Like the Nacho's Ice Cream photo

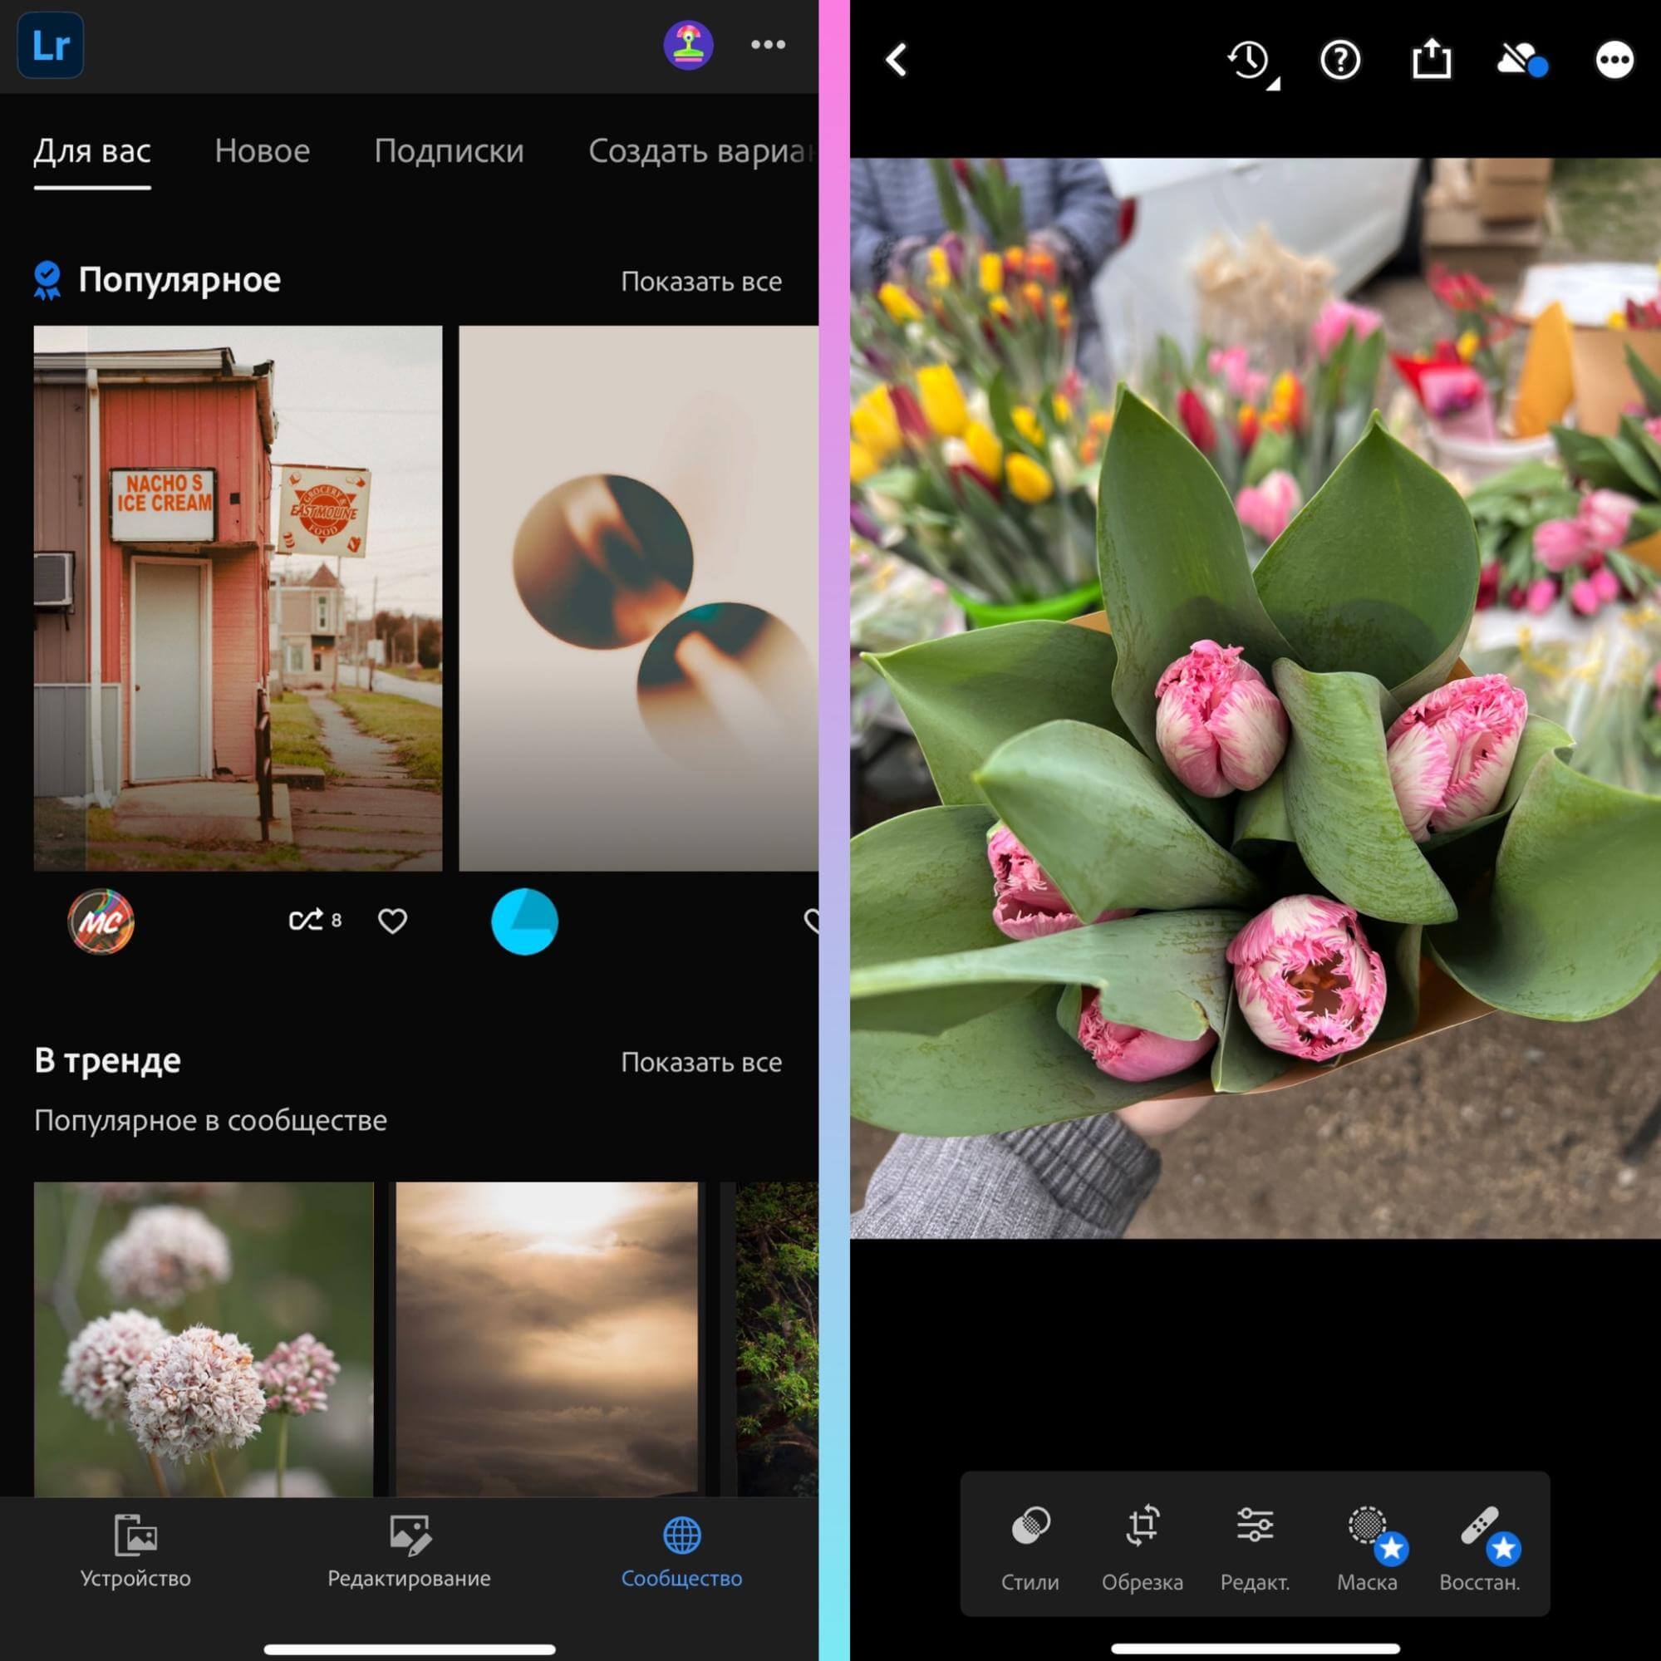pos(392,921)
